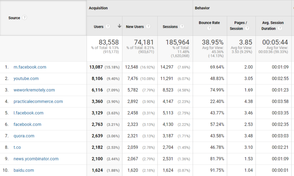Open the quora.com source link
The width and height of the screenshot is (294, 176).
pos(24,136)
